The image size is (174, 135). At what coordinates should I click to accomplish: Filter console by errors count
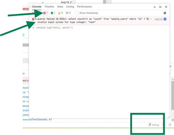point(46,13)
